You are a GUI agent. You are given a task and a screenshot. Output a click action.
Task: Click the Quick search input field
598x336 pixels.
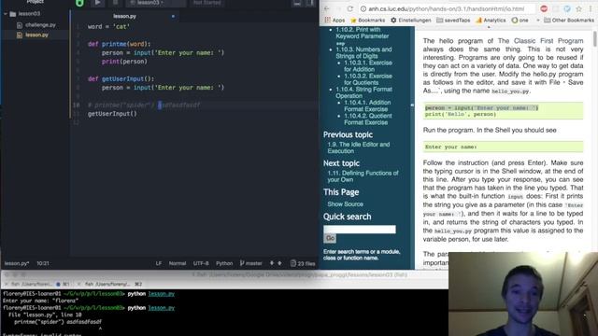coord(360,230)
